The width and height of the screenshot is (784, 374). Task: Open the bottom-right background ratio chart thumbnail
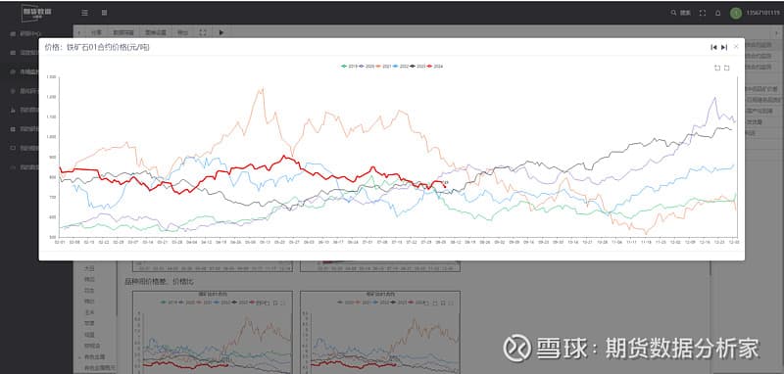[380, 332]
